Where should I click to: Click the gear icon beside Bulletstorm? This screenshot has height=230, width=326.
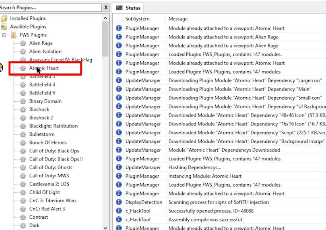tap(23, 134)
